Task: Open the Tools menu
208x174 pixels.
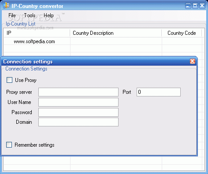Action: tap(30, 15)
